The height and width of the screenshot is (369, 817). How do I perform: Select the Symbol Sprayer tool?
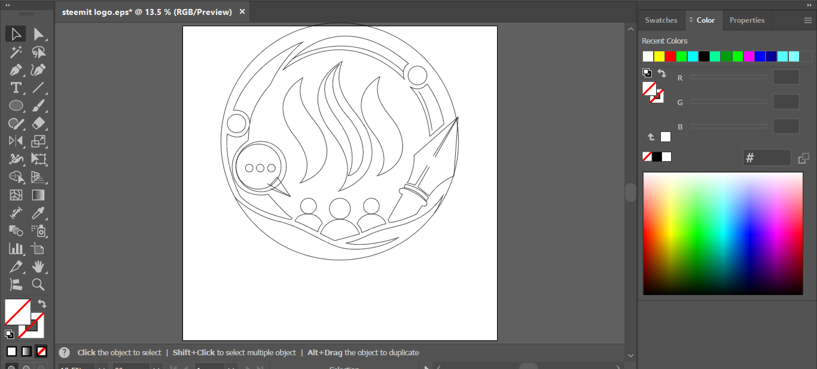point(38,230)
